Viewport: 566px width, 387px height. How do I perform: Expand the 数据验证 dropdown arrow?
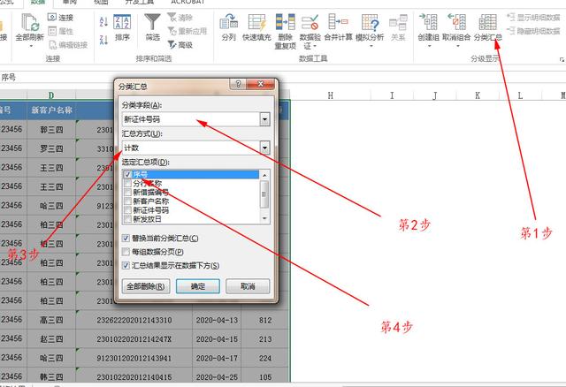315,46
